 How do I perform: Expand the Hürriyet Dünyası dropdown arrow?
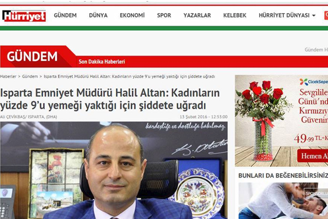coord(314,15)
